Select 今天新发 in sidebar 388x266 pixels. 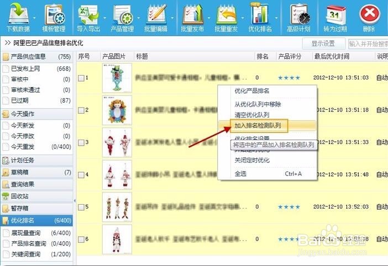(36, 125)
